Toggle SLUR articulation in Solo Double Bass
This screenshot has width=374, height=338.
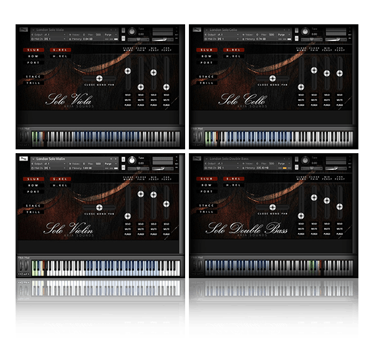(x=206, y=179)
